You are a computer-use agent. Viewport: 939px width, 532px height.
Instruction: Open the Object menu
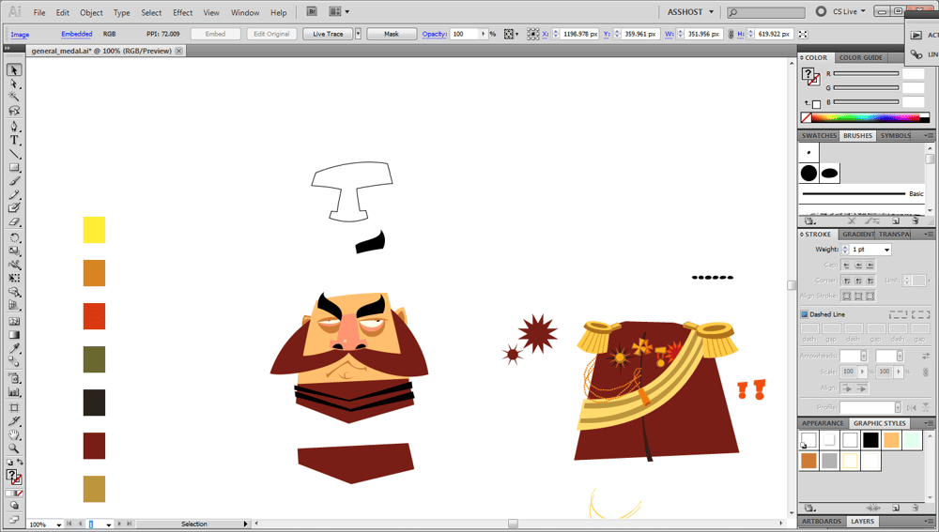92,12
